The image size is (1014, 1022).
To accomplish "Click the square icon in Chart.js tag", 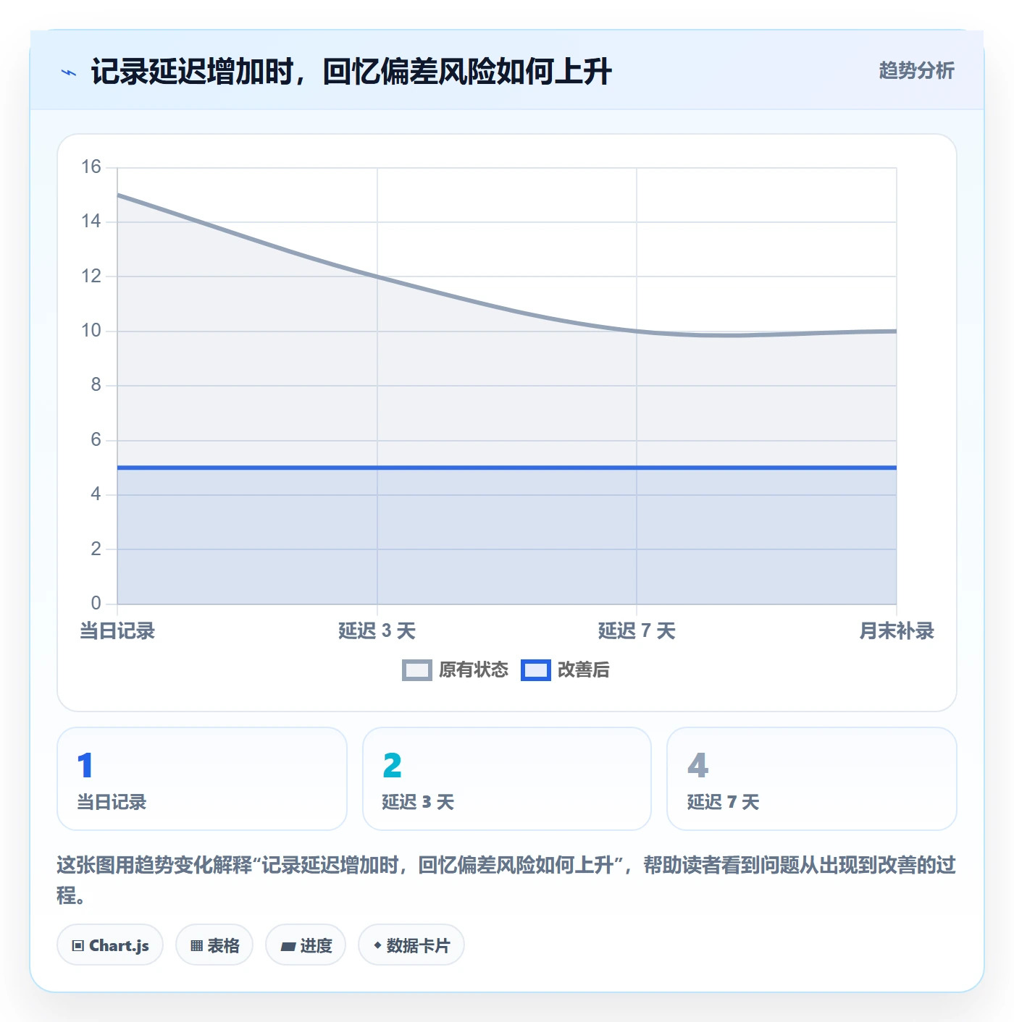I will 78,946.
